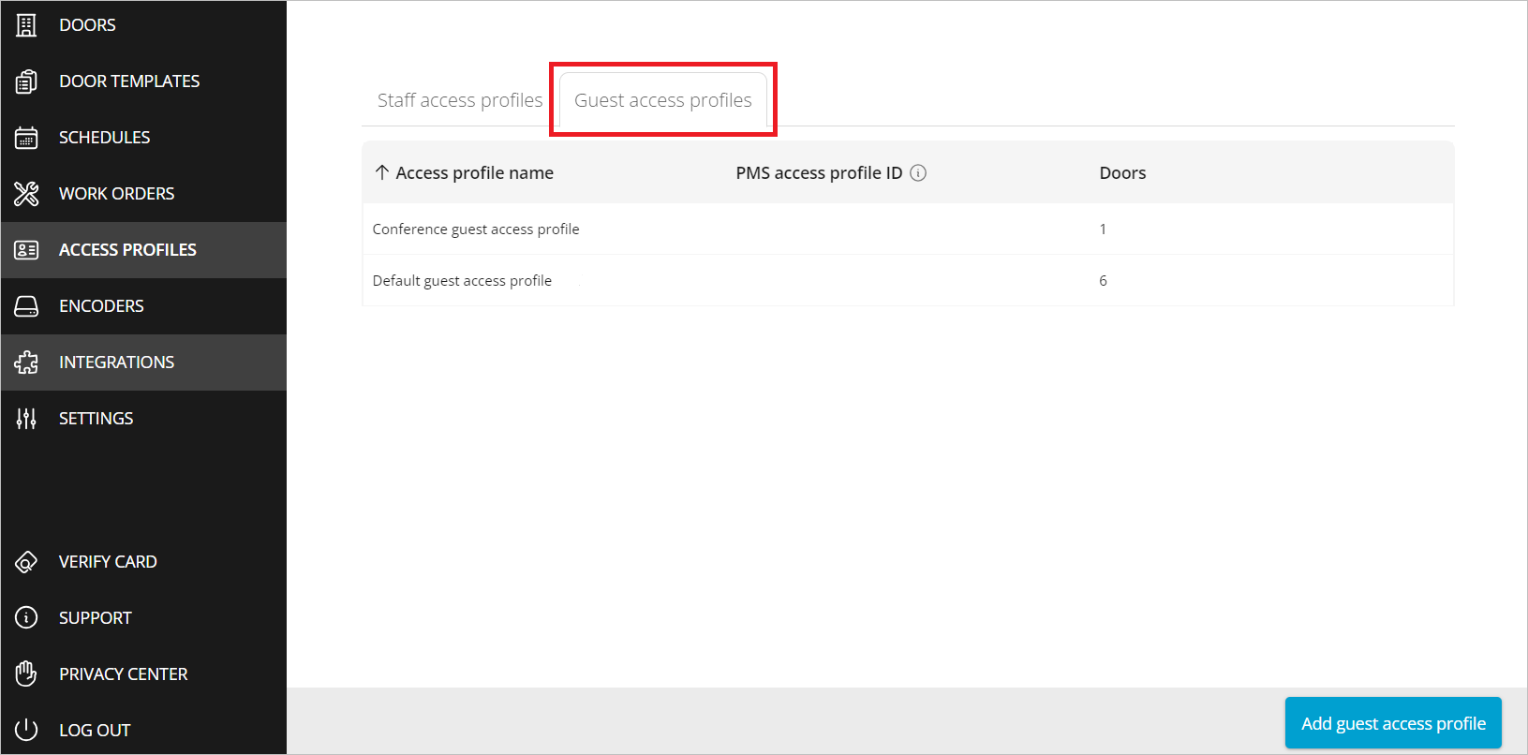Open Integrations puzzle piece icon
Image resolution: width=1528 pixels, height=755 pixels.
click(26, 363)
